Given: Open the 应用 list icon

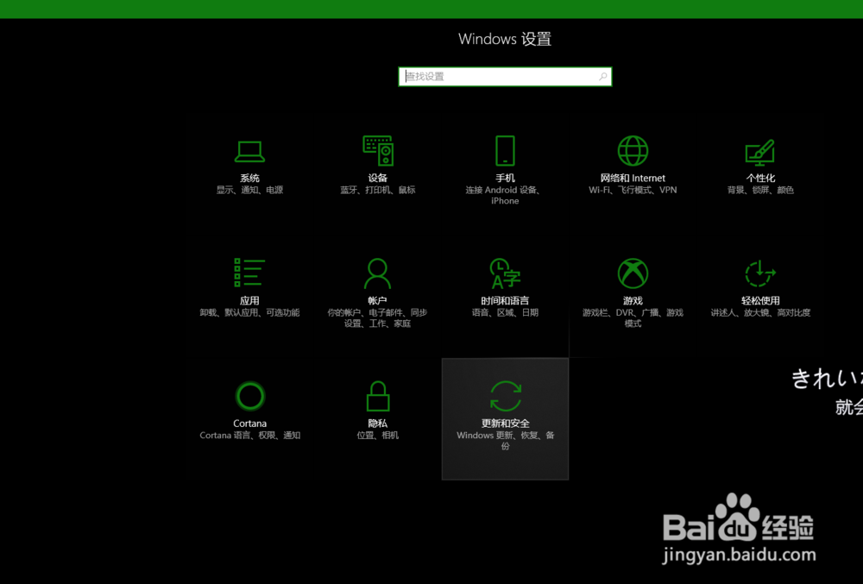Looking at the screenshot, I should 249,273.
